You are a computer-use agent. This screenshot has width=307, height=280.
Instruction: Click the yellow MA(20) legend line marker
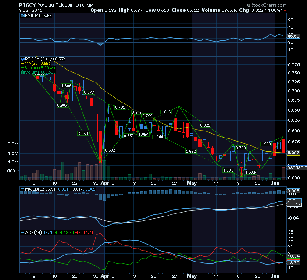[x=22, y=64]
